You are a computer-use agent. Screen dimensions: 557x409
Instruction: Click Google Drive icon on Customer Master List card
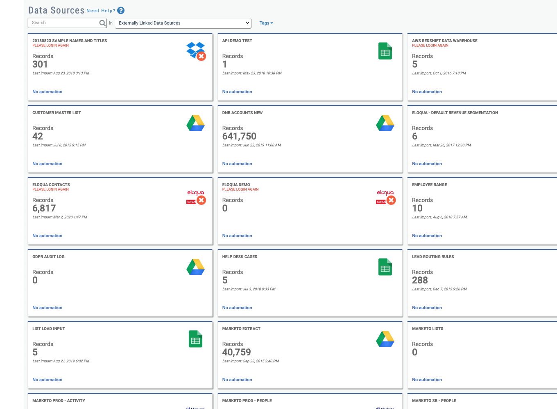tap(196, 123)
